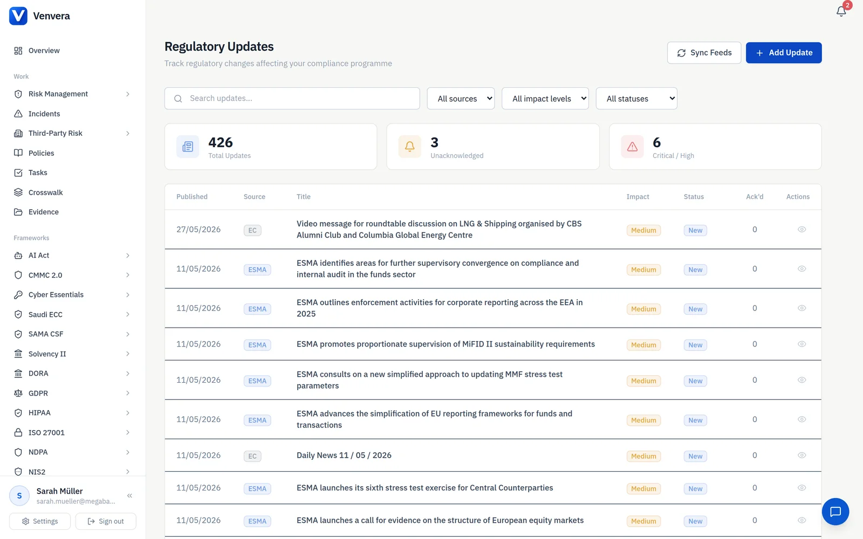Open the All sources dropdown
The width and height of the screenshot is (863, 539).
point(461,99)
